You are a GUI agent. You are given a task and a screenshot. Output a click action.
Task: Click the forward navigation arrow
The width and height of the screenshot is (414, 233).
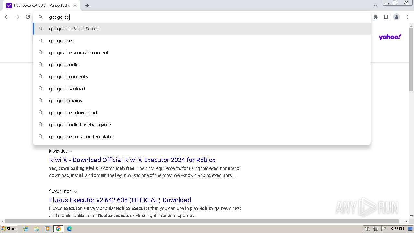(17, 17)
